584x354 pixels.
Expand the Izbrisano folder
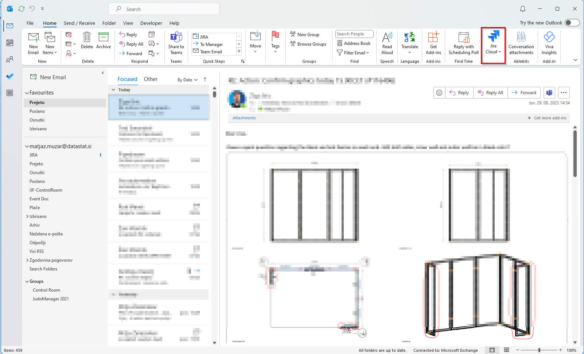tap(27, 216)
